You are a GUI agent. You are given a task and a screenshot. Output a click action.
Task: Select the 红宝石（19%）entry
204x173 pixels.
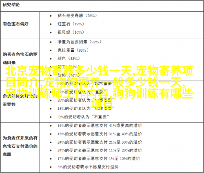click(71, 24)
